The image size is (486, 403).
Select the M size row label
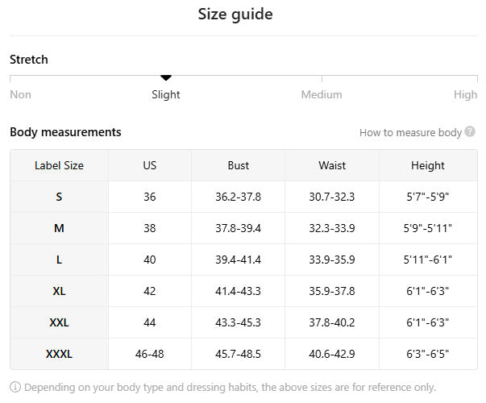(x=59, y=228)
